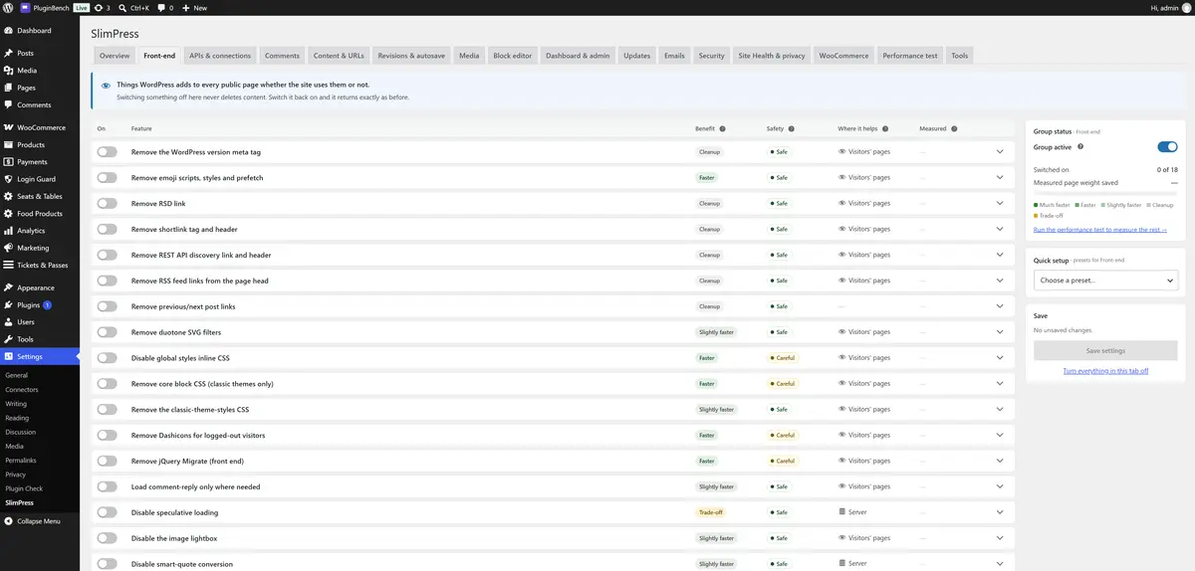The width and height of the screenshot is (1195, 571).
Task: Click the WordPress logo icon
Action: click(x=8, y=7)
